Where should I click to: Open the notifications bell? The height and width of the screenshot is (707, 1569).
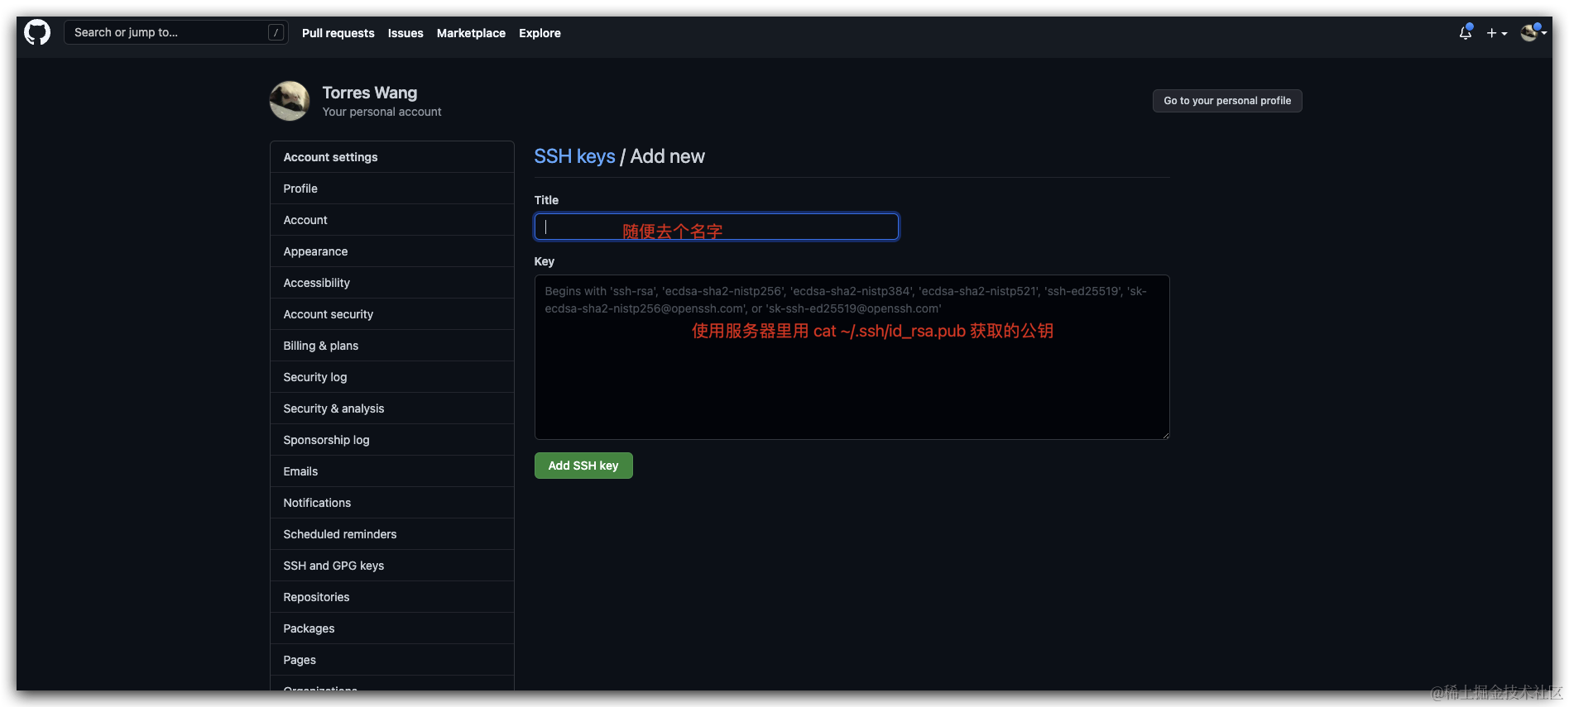click(x=1466, y=33)
